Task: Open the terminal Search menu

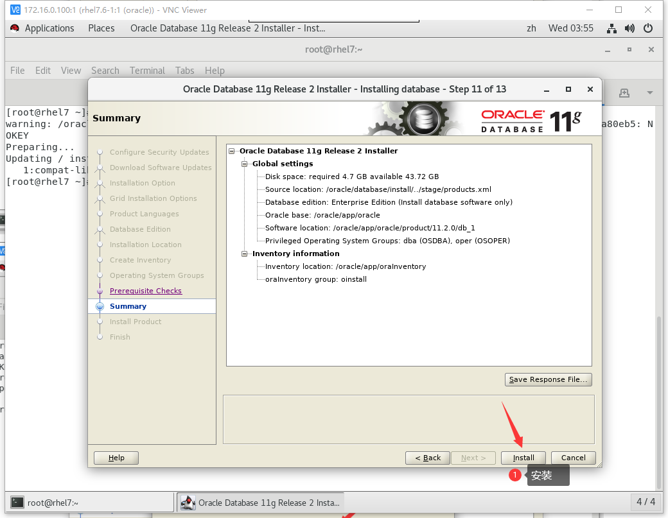Action: [105, 70]
